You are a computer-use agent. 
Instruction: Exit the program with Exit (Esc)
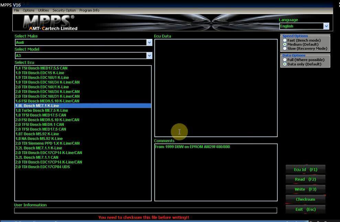click(x=305, y=209)
